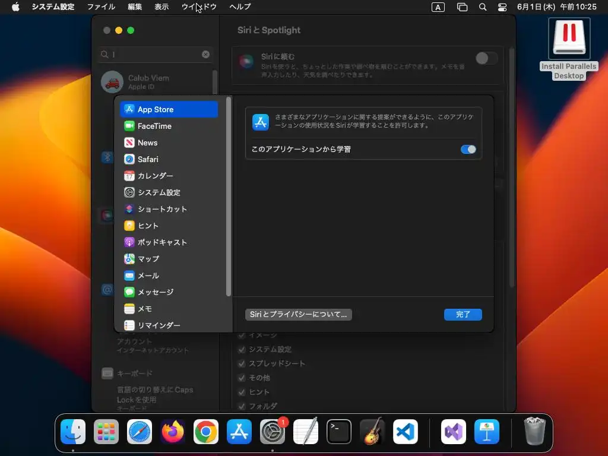Open the Trash in the Dock
The image size is (608, 456).
pyautogui.click(x=535, y=432)
